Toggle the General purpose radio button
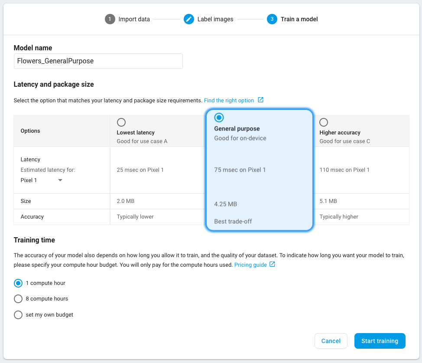The height and width of the screenshot is (363, 422). (219, 118)
